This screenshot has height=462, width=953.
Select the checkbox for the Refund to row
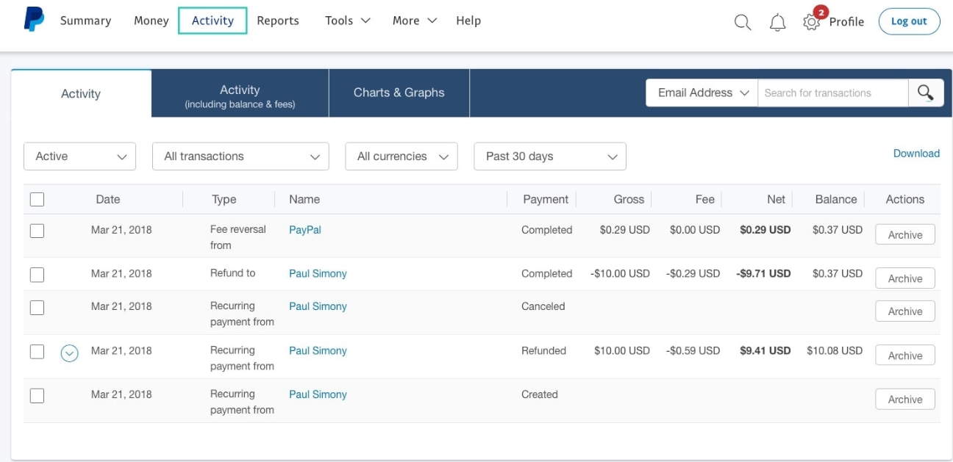[x=37, y=275]
